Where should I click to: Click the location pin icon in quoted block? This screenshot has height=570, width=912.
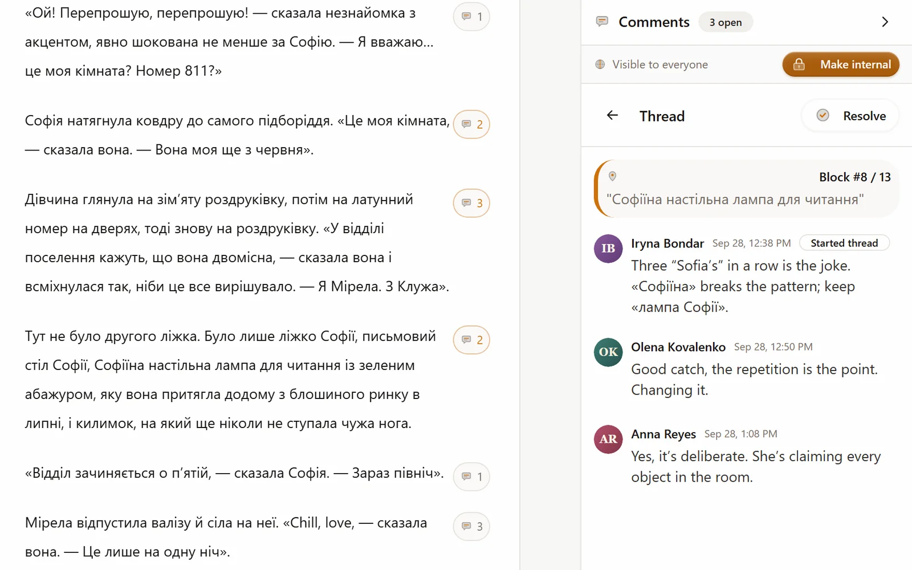pos(612,176)
